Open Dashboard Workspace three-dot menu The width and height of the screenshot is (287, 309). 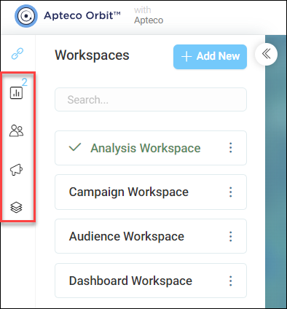(x=231, y=281)
